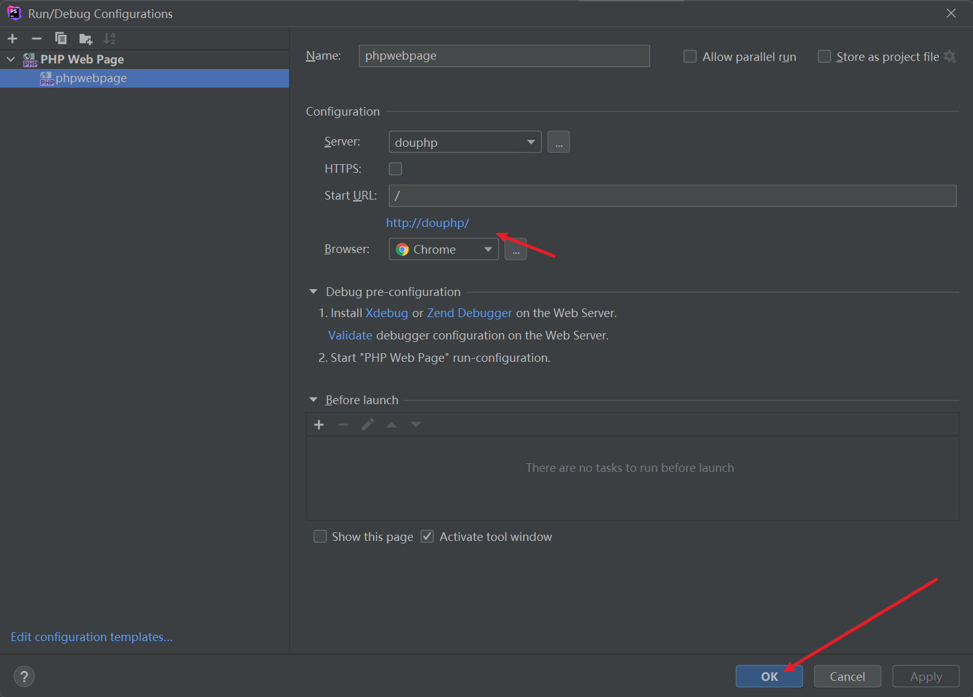Enable Allow parallel run
Viewport: 973px width, 697px height.
690,57
